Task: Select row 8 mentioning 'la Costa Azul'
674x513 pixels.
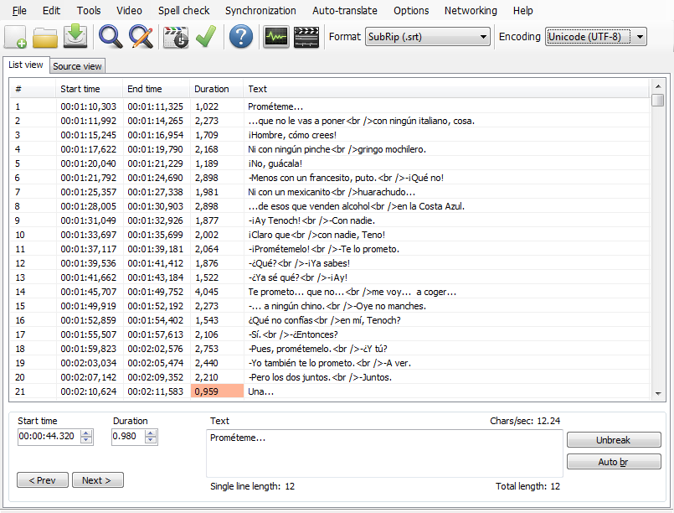Action: tap(356, 206)
